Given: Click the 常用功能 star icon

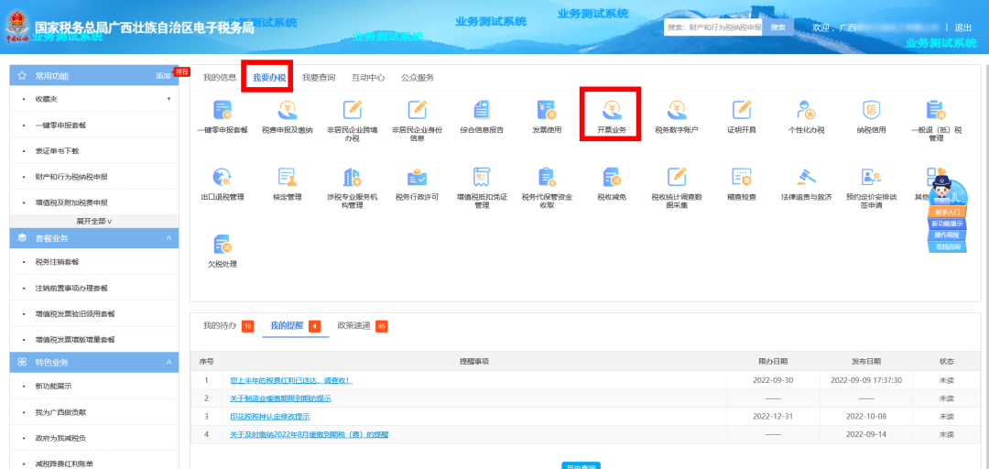Looking at the screenshot, I should click(x=22, y=76).
